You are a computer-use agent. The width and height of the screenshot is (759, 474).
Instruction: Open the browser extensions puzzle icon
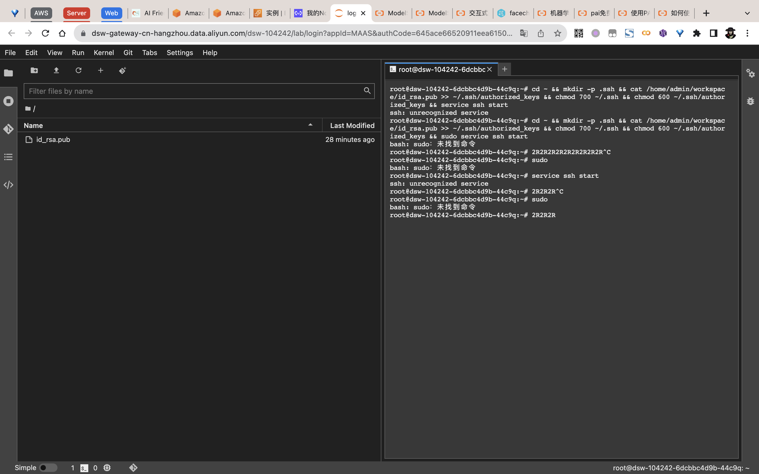point(697,33)
